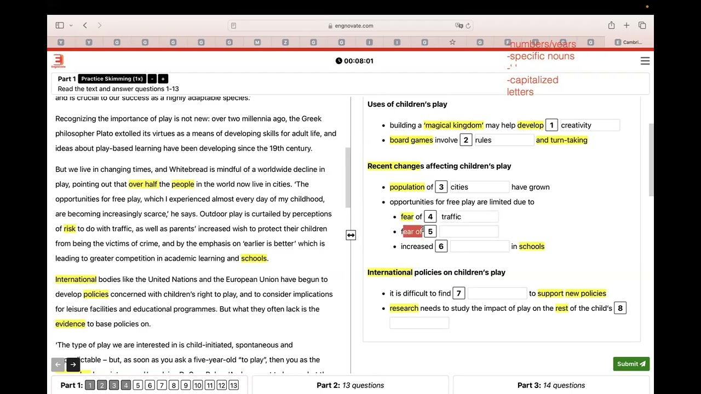Viewport: 701px width, 394px height.
Task: Select the star favorites tab
Action: (452, 42)
